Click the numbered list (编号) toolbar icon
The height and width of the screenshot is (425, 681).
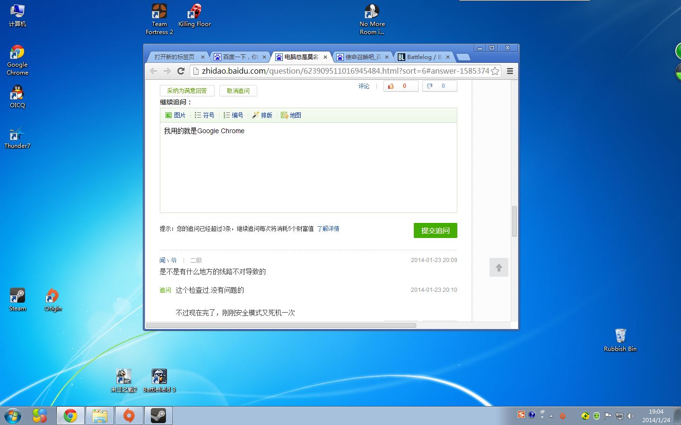click(x=227, y=115)
